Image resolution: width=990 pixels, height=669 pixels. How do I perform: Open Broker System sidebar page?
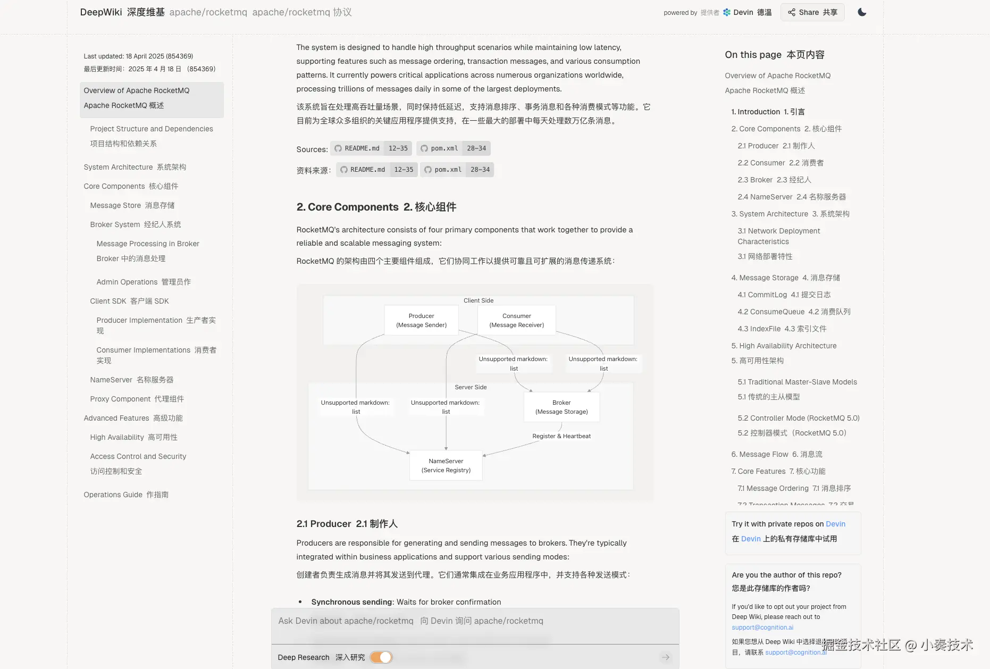136,224
